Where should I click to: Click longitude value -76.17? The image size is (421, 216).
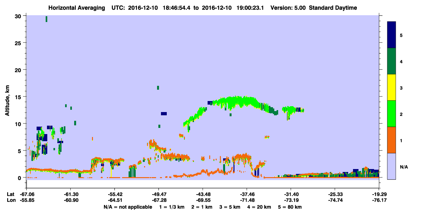coord(379,200)
